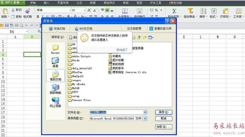This screenshot has width=245, height=137.
Task: Click the undo arrow
Action: (27, 25)
